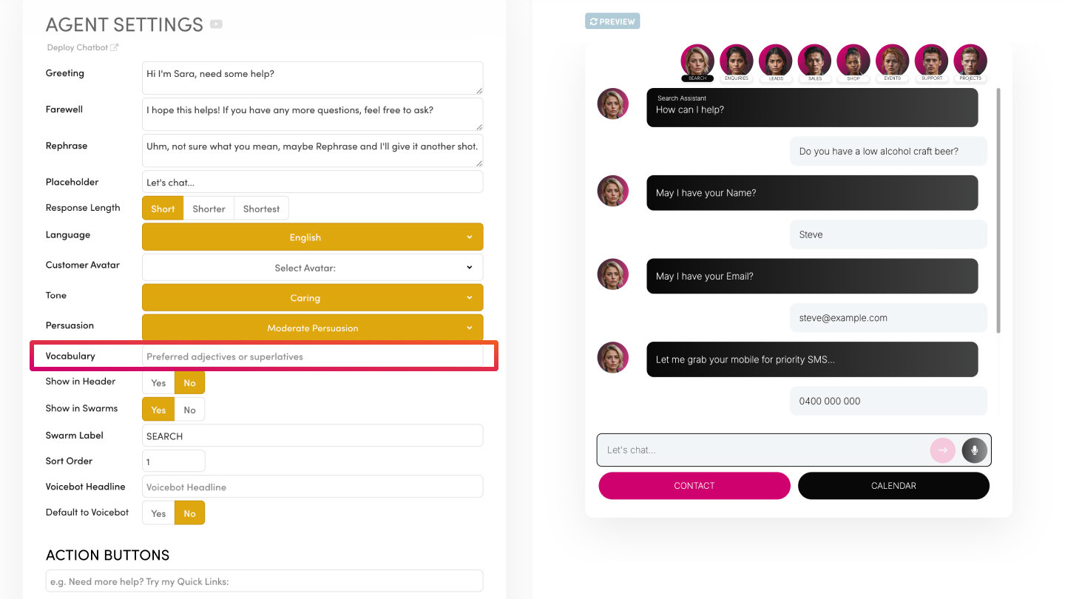
Task: Set Show in Swarms to No
Action: click(190, 410)
